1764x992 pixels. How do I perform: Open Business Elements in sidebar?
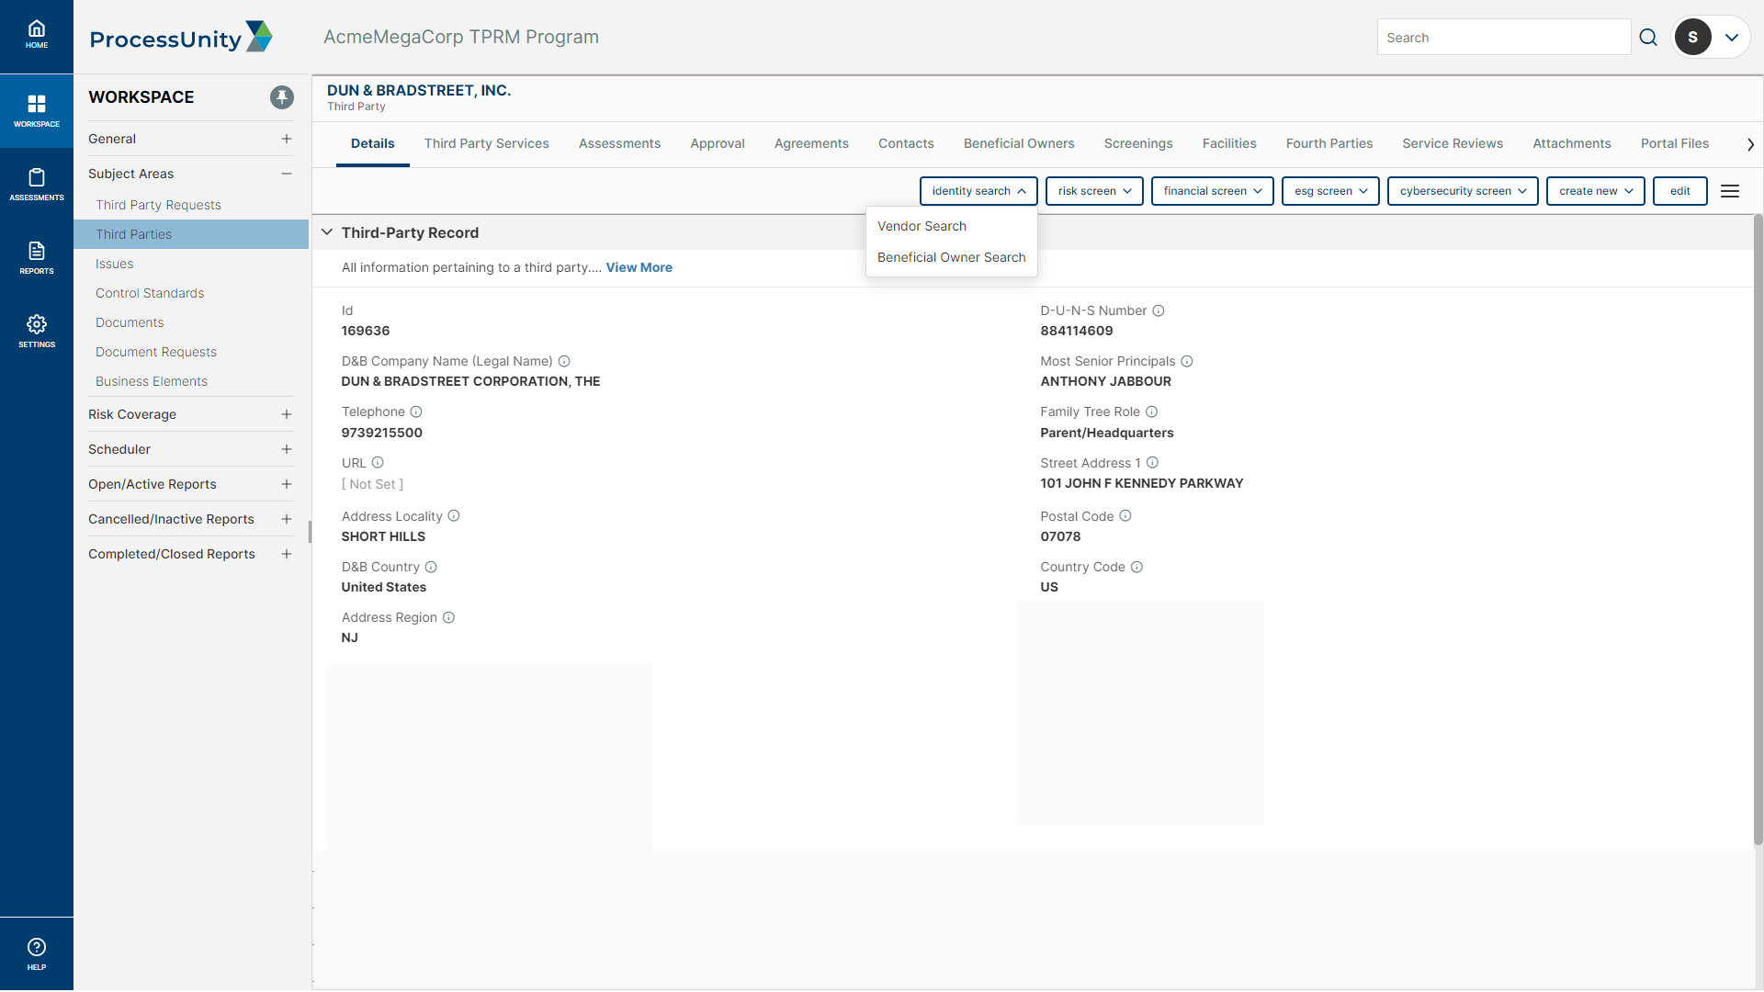(152, 381)
